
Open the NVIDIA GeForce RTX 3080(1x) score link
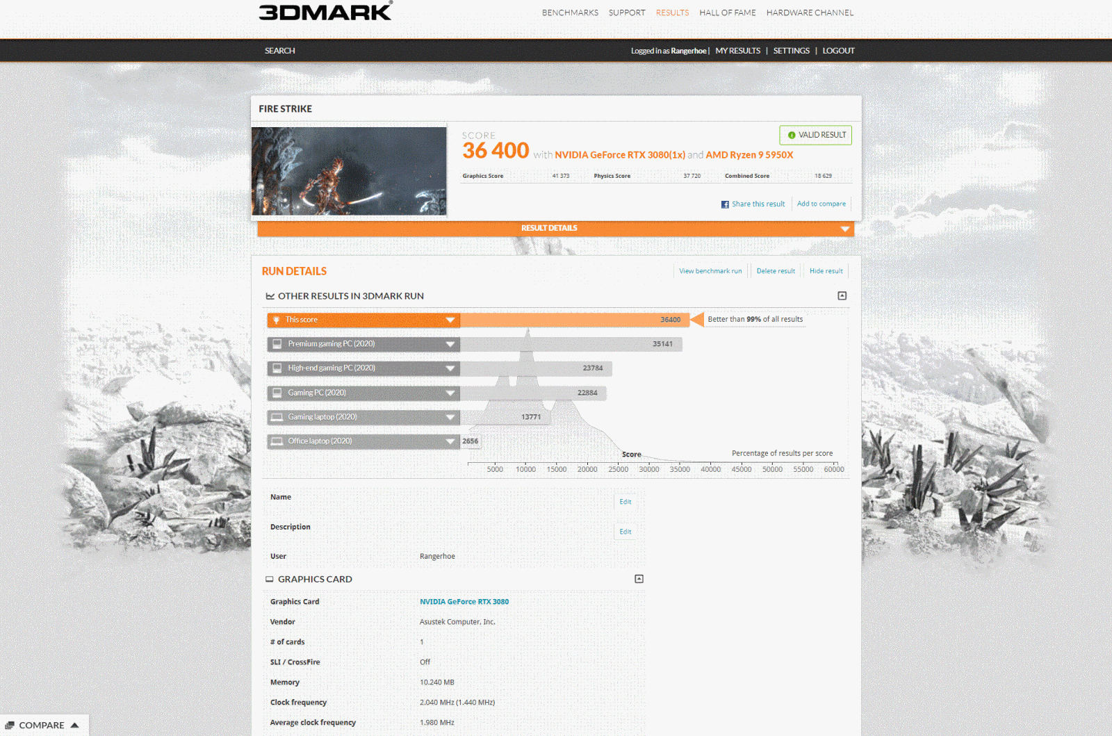620,155
